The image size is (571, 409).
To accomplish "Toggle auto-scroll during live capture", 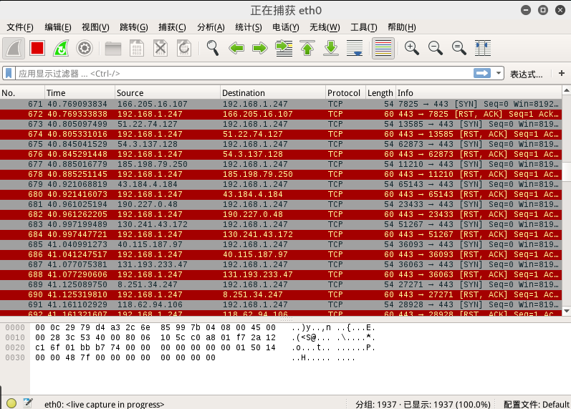I will (355, 48).
